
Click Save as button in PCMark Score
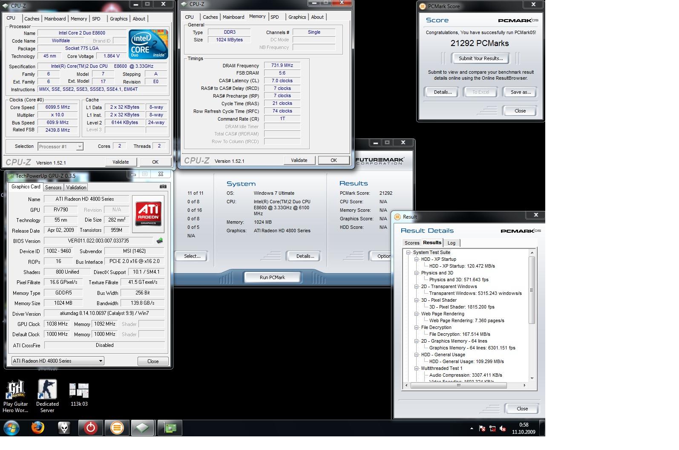[521, 92]
